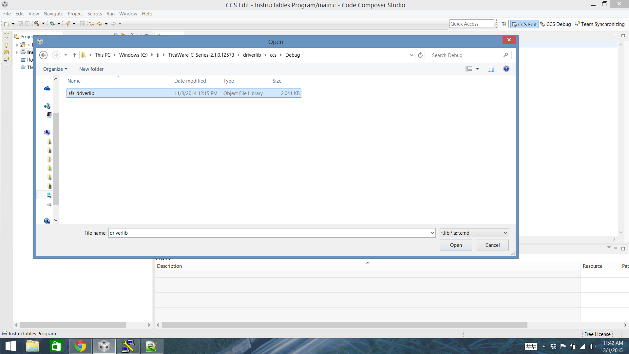The width and height of the screenshot is (629, 354).
Task: Click the navigation pane scrollbar down arrow
Action: [56, 221]
